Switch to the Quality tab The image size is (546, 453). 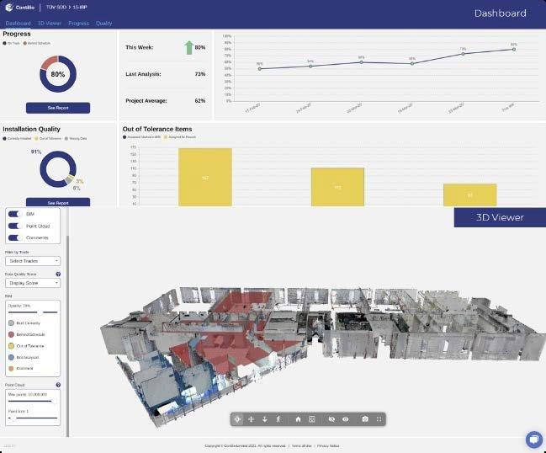tap(103, 23)
